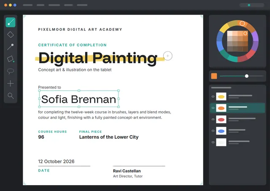This screenshot has height=191, width=270.
Task: Select the yellow layer thumbnail
Action: (221, 97)
